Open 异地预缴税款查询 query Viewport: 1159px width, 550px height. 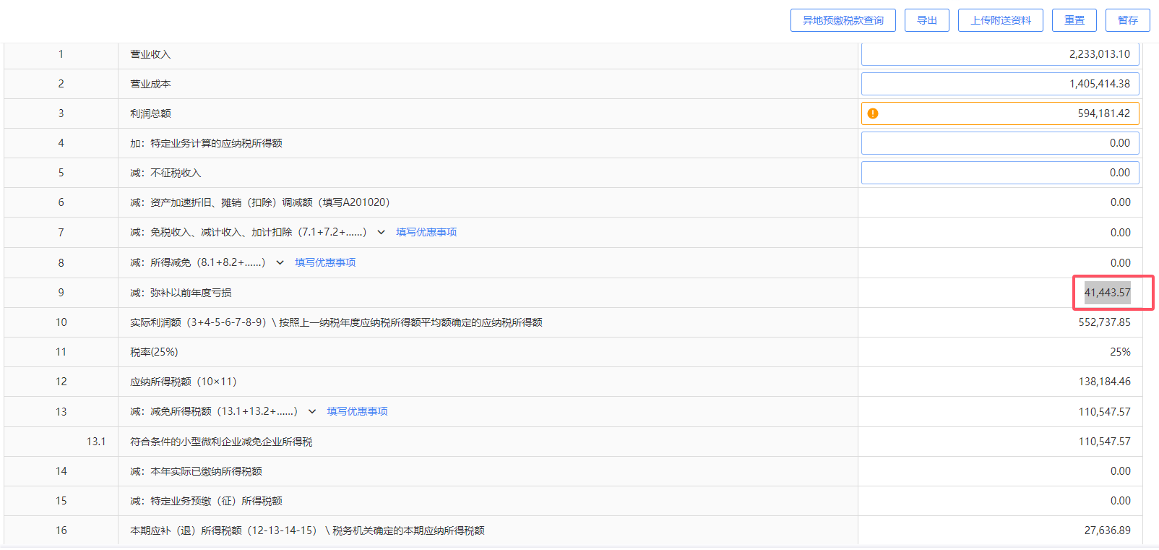(x=843, y=20)
